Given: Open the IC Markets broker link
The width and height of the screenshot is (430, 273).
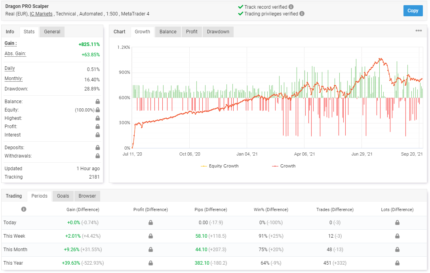Looking at the screenshot, I should 41,14.
